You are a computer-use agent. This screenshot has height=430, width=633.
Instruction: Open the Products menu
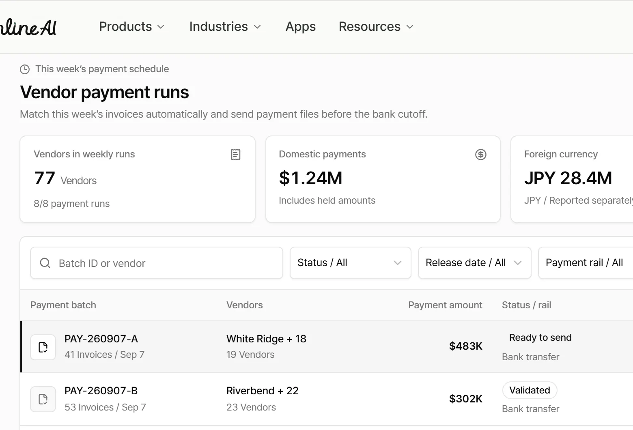coord(132,27)
